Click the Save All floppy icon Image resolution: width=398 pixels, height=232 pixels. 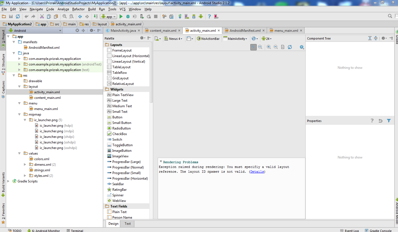11,16
